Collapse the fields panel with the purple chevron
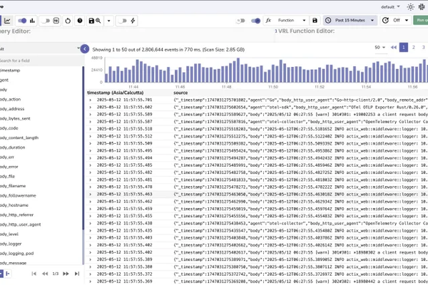 (85, 49)
